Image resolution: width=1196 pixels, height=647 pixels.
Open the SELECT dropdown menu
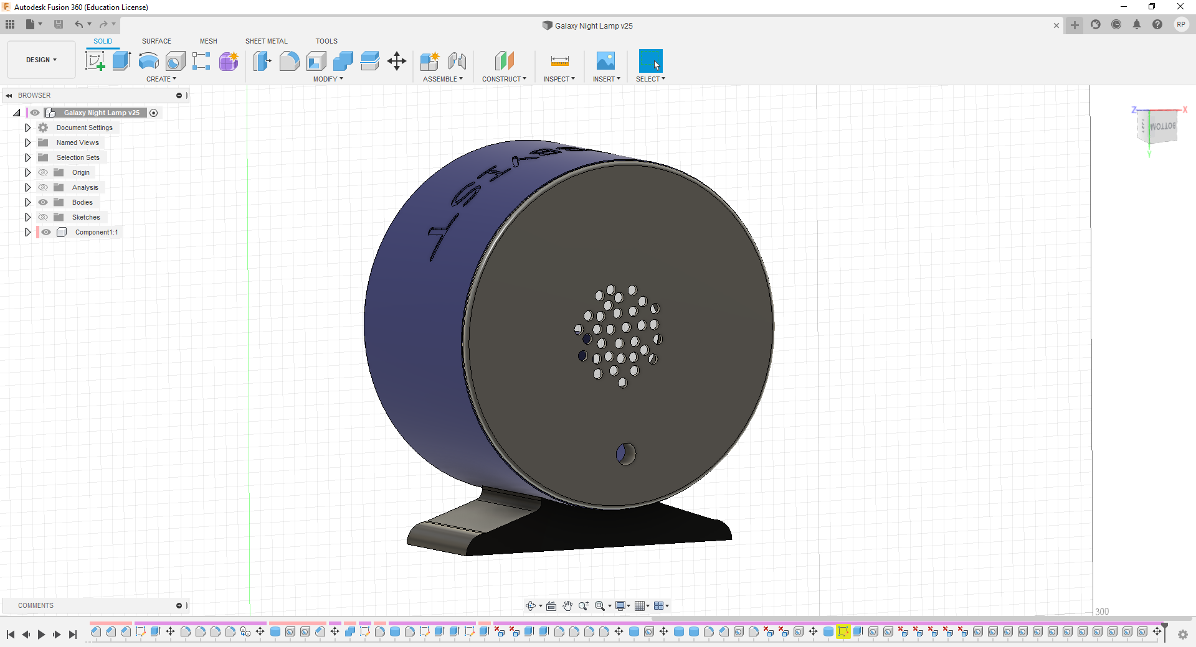click(x=651, y=79)
